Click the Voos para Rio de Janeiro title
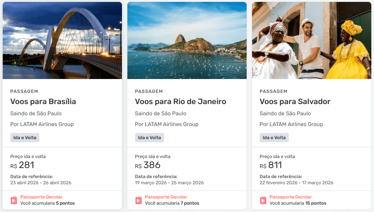The width and height of the screenshot is (374, 212). tap(180, 102)
